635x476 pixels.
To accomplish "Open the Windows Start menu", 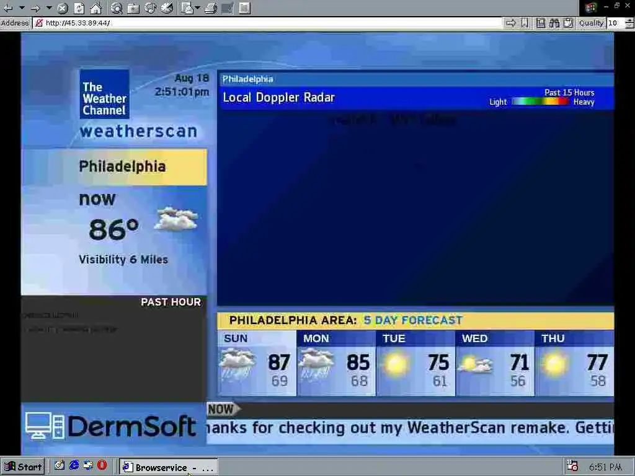I will point(23,467).
